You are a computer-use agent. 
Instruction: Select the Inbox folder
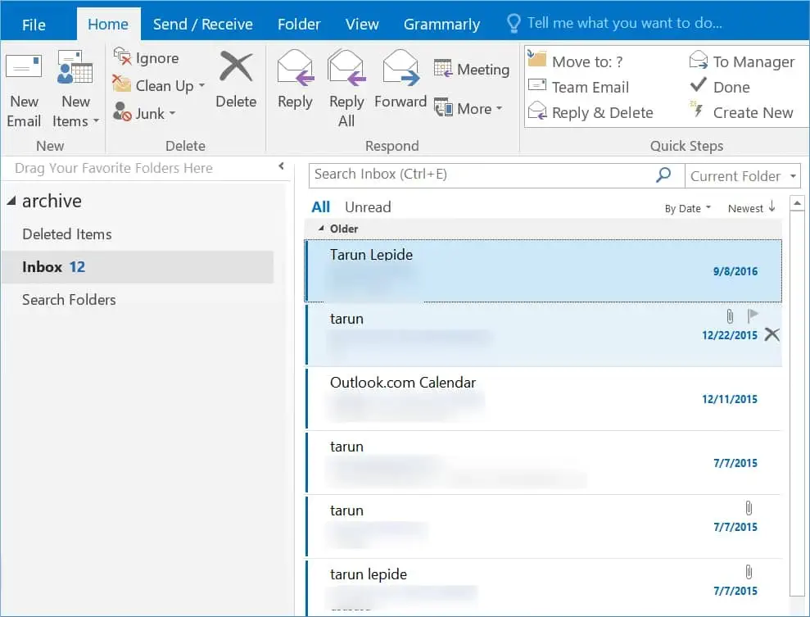click(x=138, y=267)
